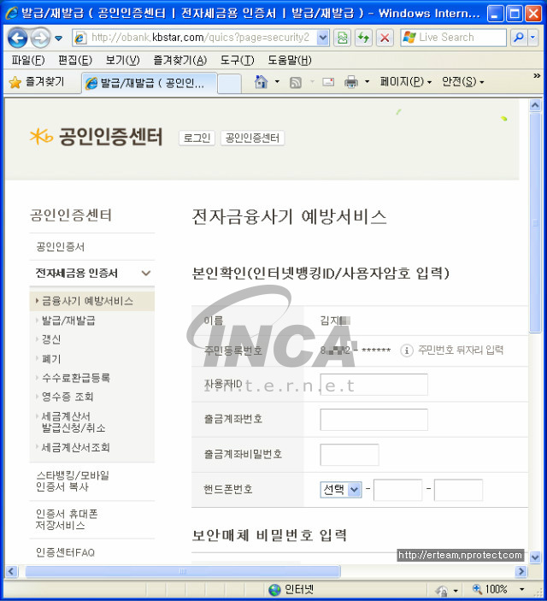
Task: Click the 공인인증센터 header button
Action: click(x=252, y=138)
